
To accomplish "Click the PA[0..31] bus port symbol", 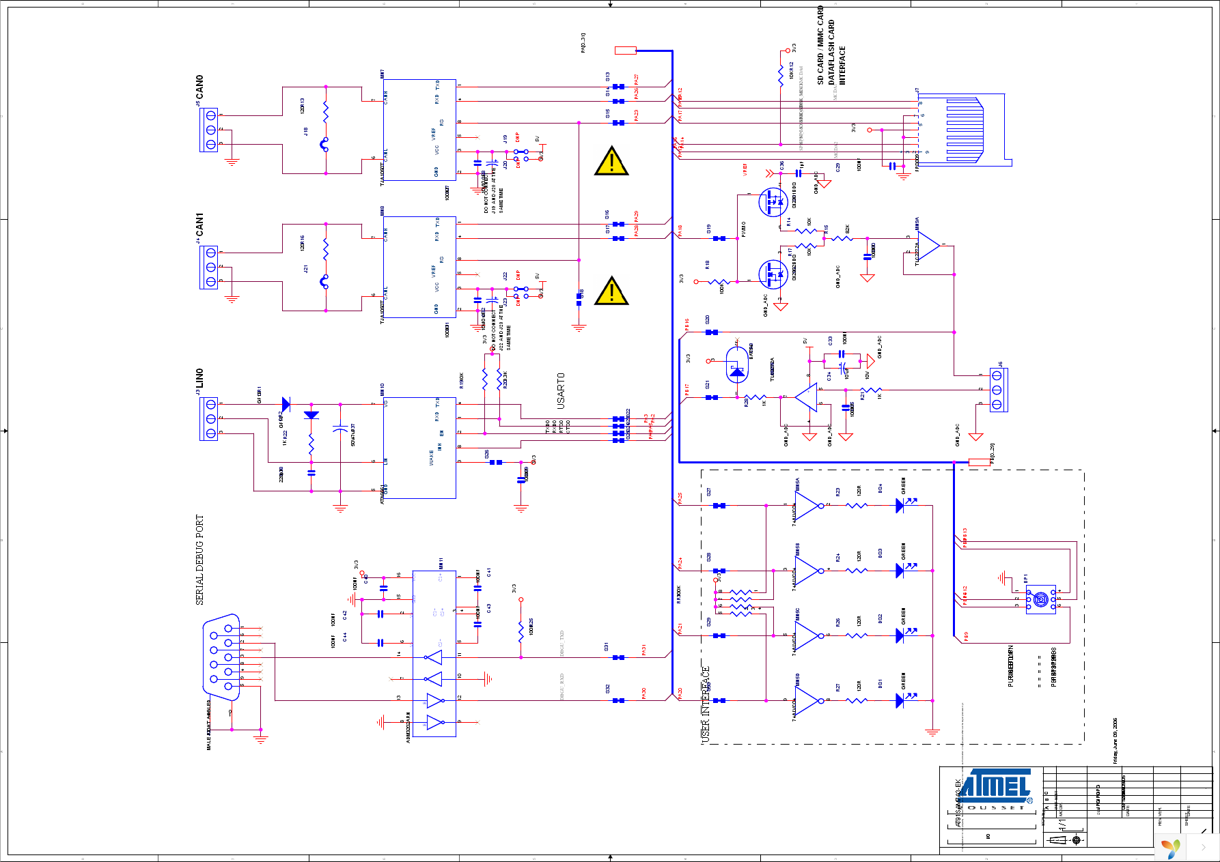I will pos(626,50).
